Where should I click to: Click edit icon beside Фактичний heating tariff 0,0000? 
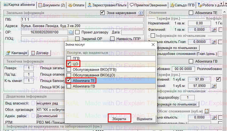click(x=213, y=30)
